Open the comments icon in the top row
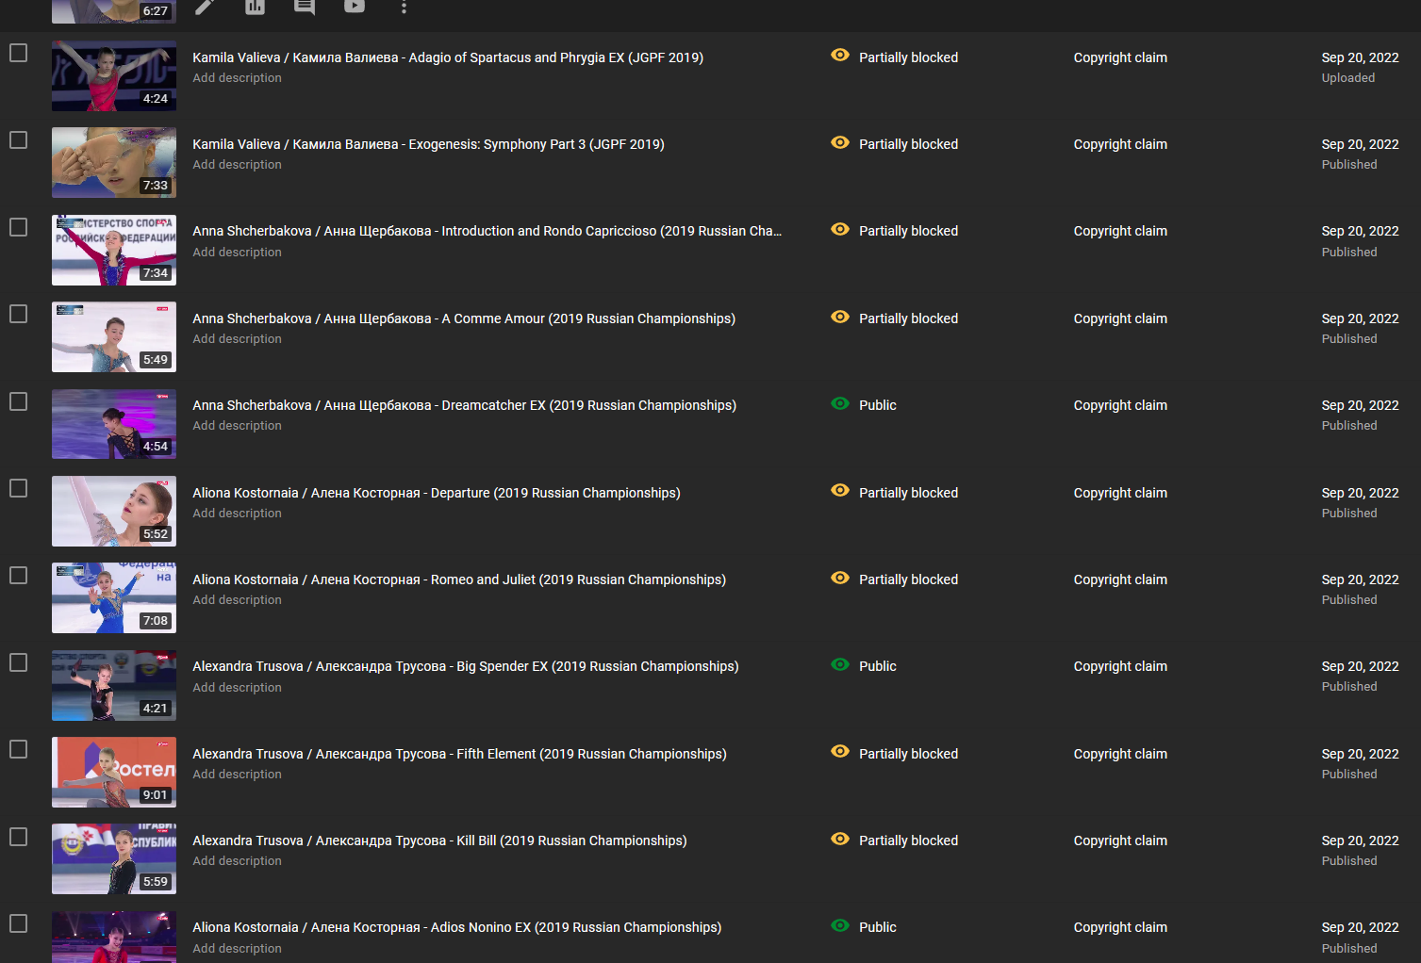Screen dimensions: 1421x963 click(305, 7)
